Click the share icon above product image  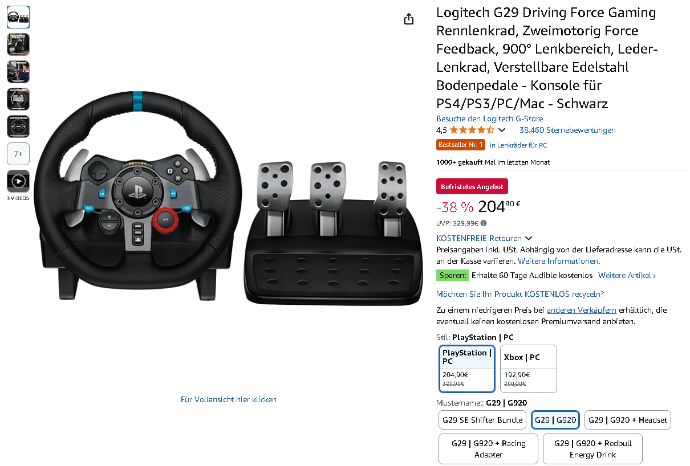click(408, 19)
